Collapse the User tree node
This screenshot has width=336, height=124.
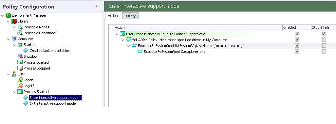[9, 74]
